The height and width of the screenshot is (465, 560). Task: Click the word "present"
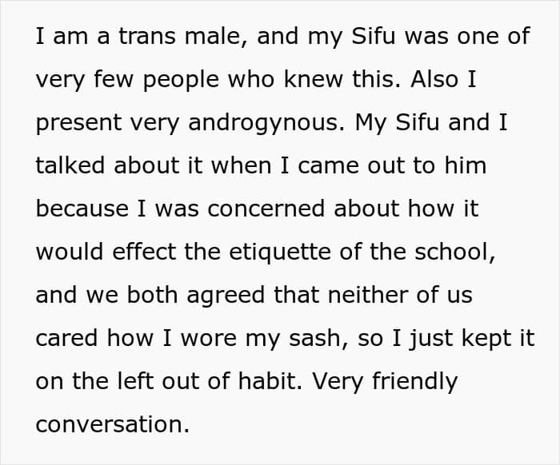78,124
